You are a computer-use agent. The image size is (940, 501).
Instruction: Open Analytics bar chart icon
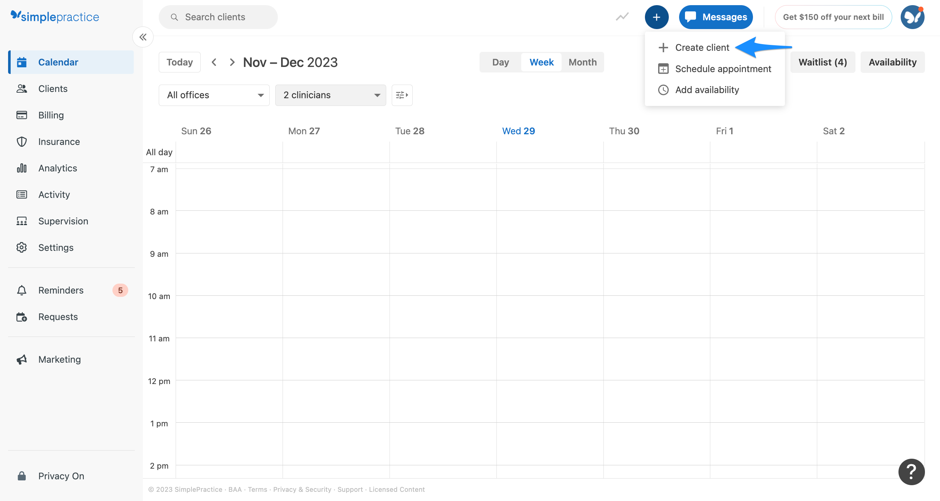click(22, 168)
